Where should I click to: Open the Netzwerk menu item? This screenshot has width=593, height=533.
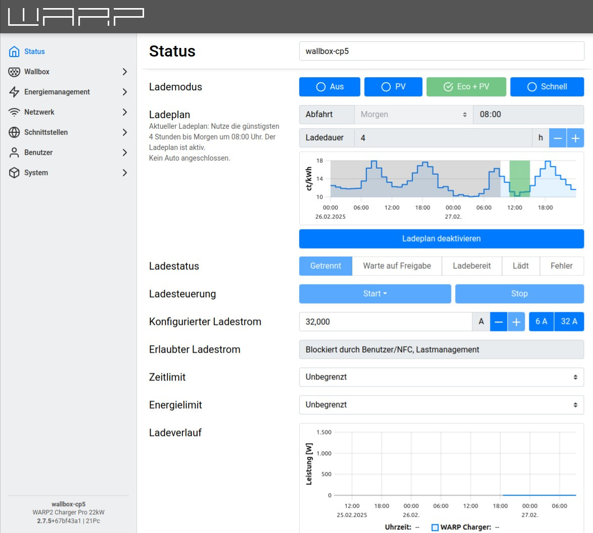tap(39, 112)
